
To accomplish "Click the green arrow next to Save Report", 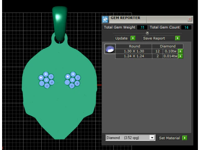I will 177,38.
